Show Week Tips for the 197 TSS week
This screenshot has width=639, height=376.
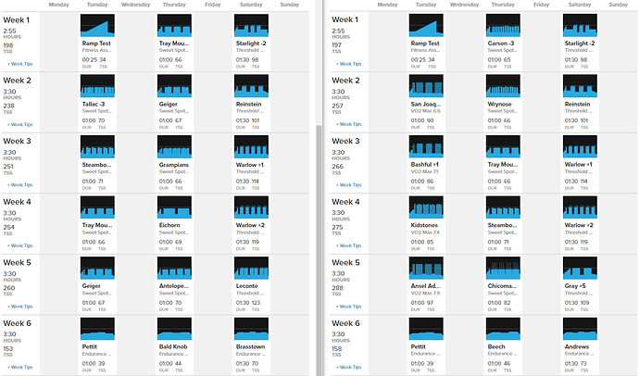coord(348,64)
